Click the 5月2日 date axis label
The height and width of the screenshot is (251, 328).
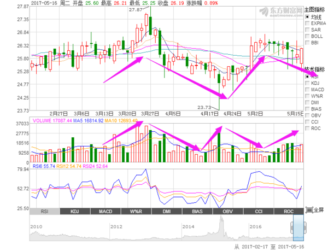pos(255,114)
